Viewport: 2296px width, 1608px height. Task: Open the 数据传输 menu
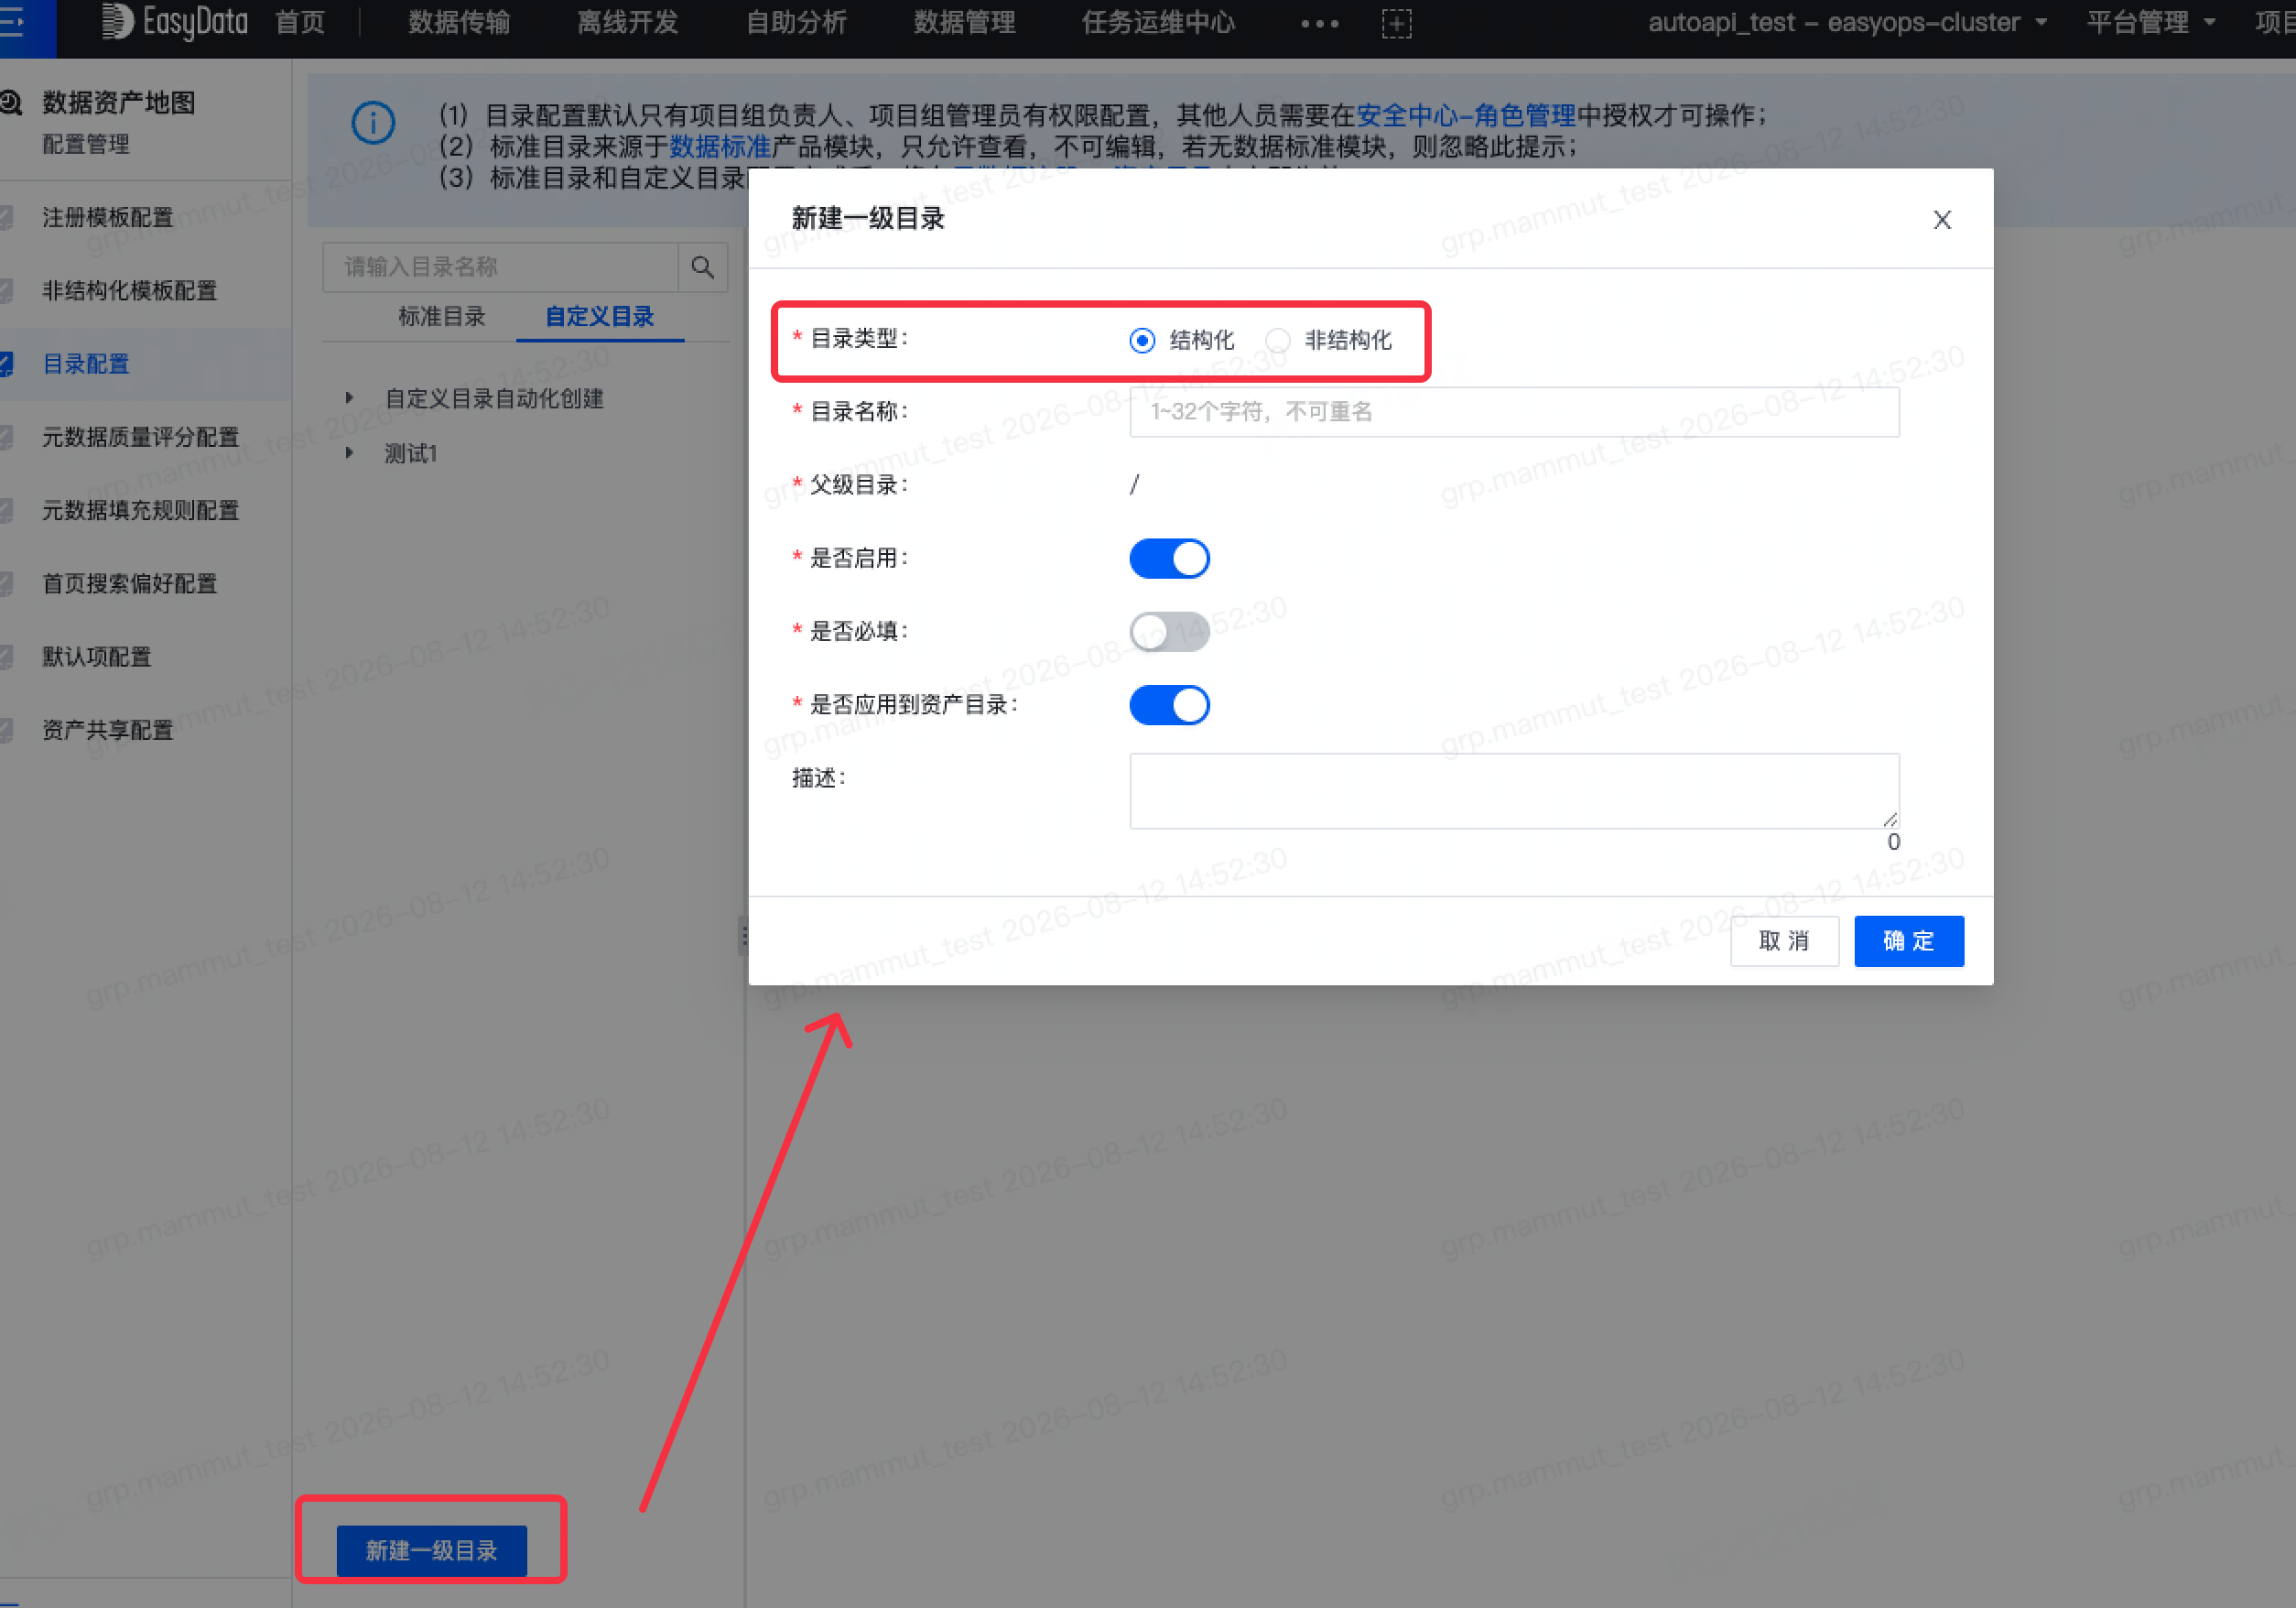[x=459, y=22]
